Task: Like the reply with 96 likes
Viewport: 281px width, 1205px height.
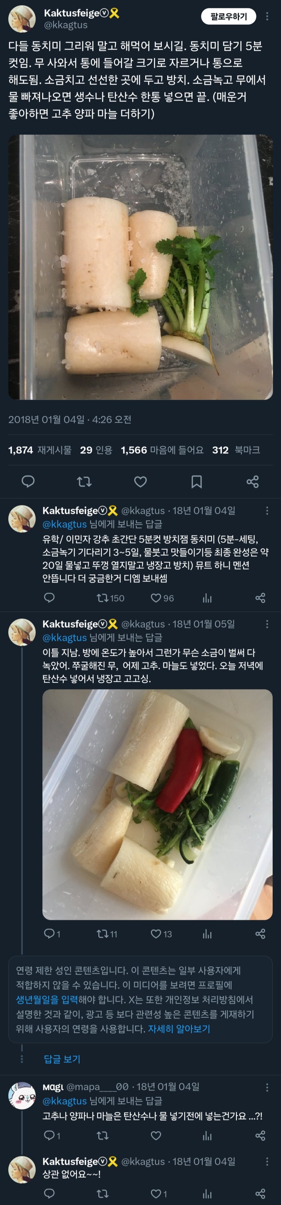Action: point(162,598)
